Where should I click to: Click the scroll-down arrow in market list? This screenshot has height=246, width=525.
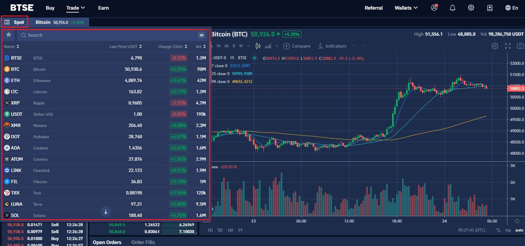point(106,212)
